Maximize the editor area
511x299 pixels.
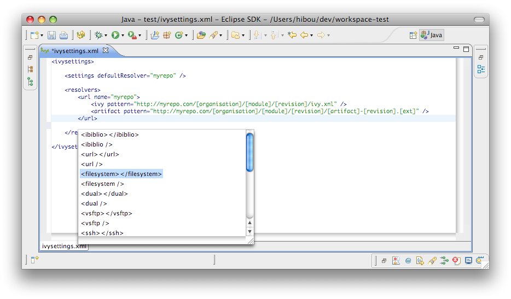[466, 49]
